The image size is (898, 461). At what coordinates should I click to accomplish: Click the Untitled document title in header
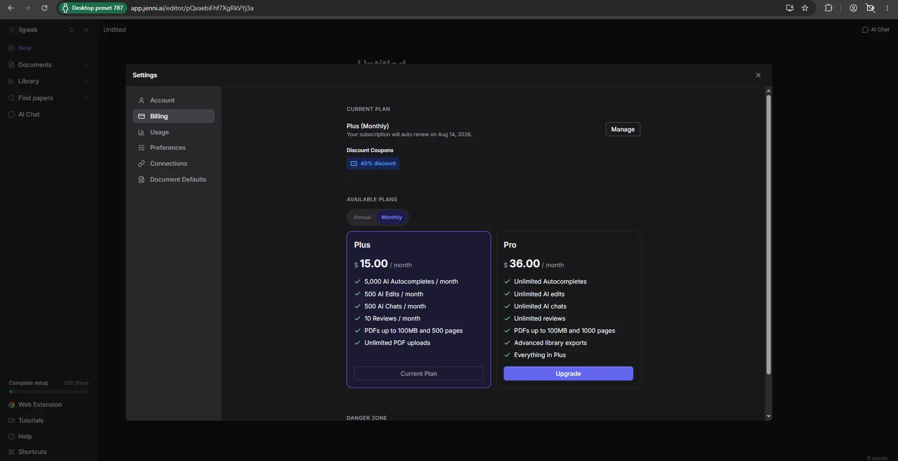[115, 29]
